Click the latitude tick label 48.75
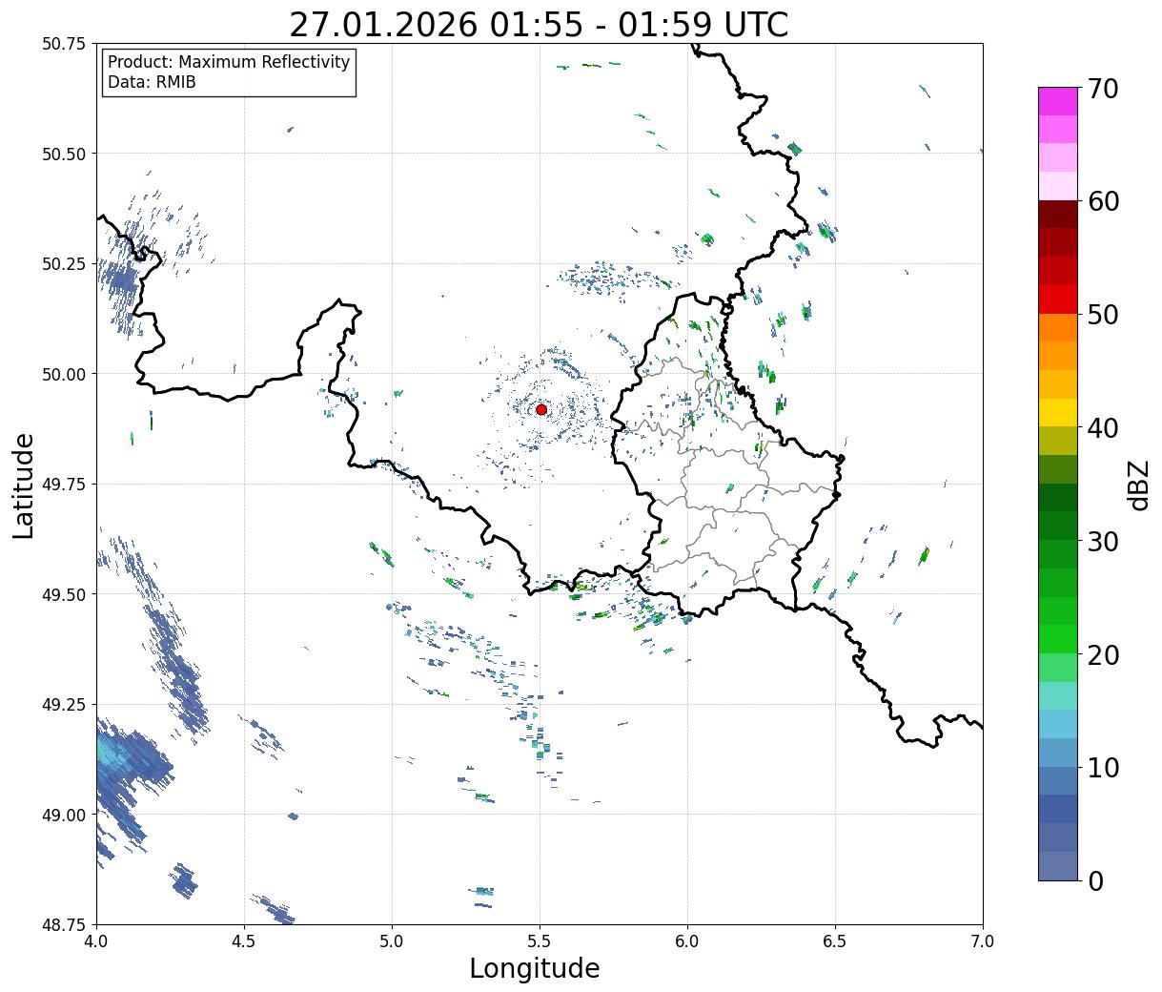Screen dimensions: 1162x992 (64, 925)
